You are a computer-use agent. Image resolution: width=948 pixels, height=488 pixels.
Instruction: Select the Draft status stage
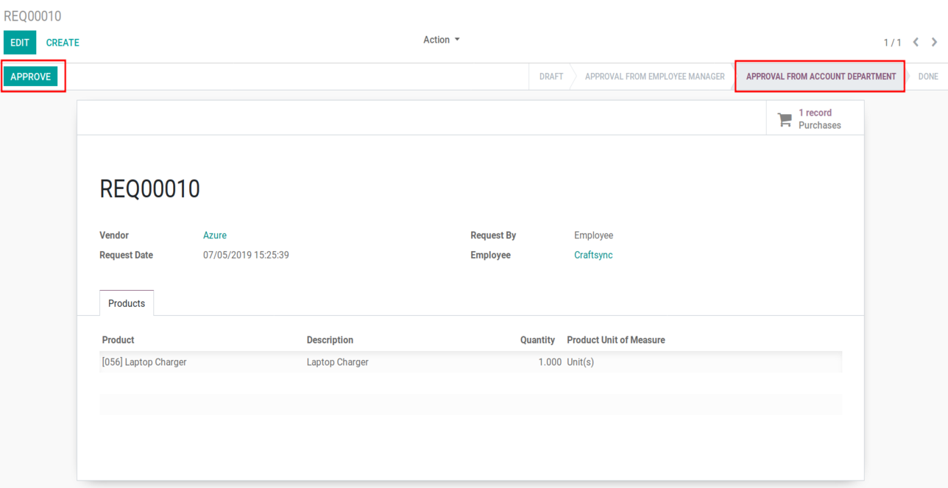[x=551, y=77]
